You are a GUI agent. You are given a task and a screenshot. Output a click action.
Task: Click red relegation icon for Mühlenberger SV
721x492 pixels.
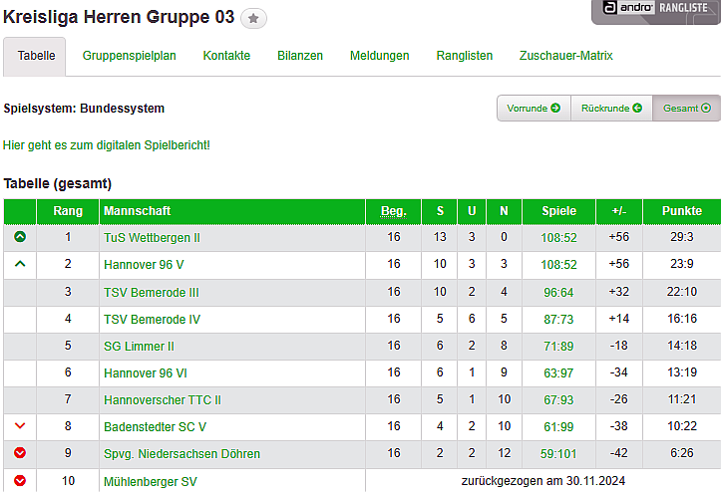(20, 480)
